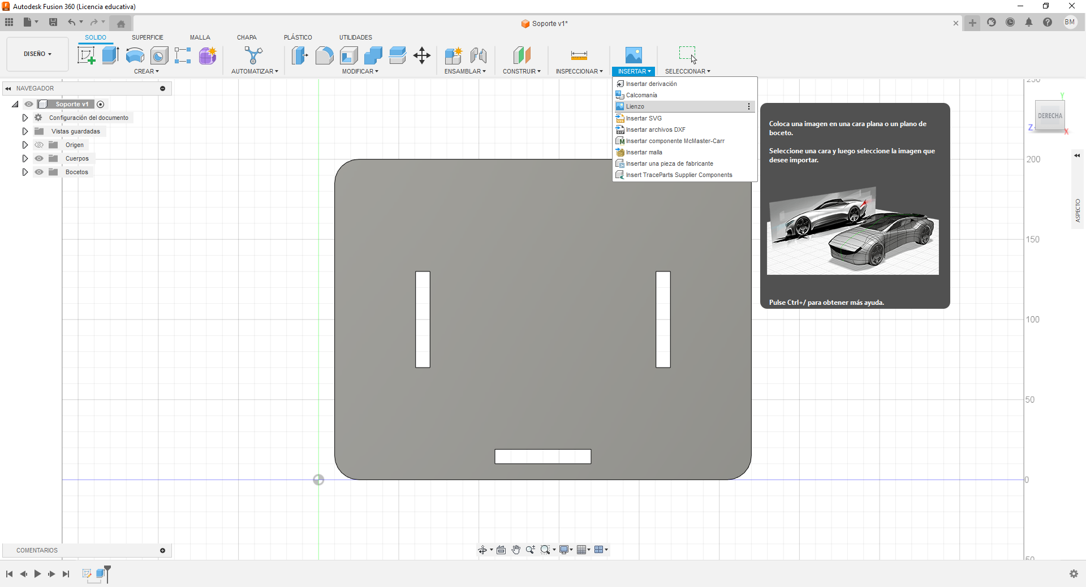
Task: Switch to the SUPERFICIE tab
Action: coord(147,37)
